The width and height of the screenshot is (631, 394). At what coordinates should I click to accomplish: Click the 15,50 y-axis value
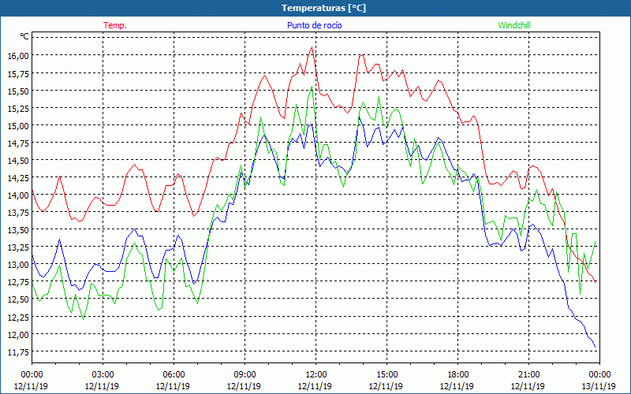click(18, 91)
